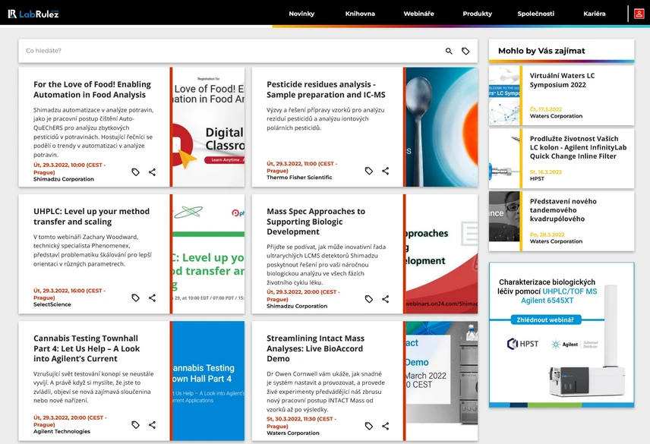Open the Novinky menu
650x444 pixels.
(x=301, y=14)
